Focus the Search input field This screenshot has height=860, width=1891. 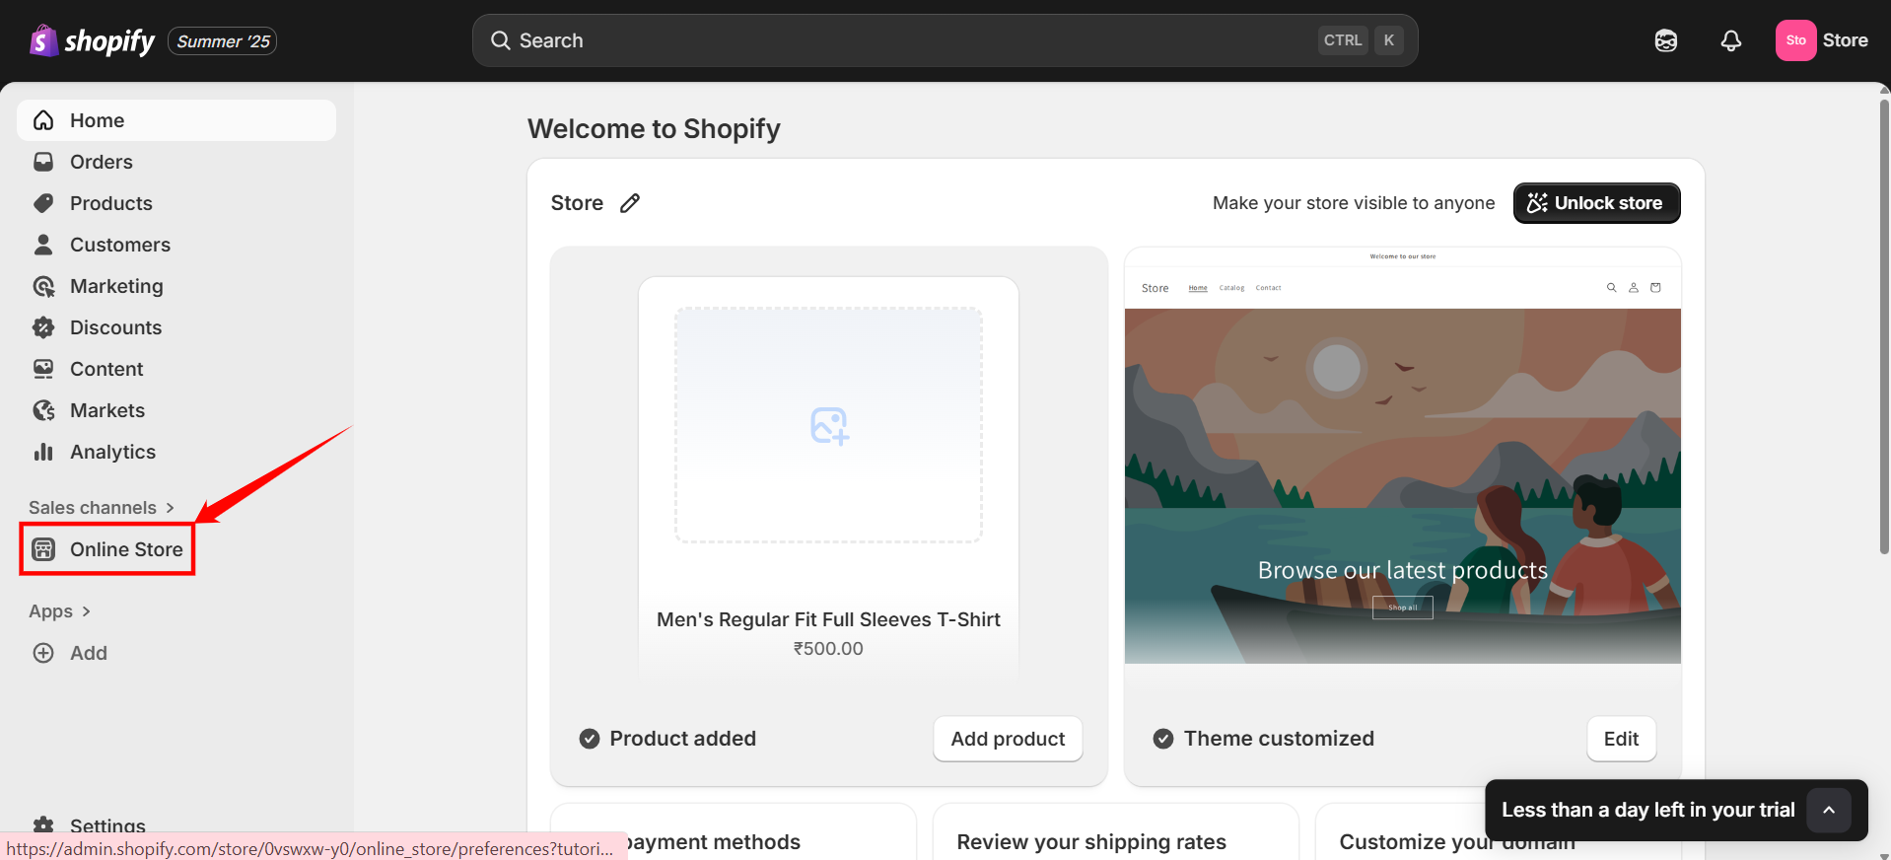(x=945, y=40)
